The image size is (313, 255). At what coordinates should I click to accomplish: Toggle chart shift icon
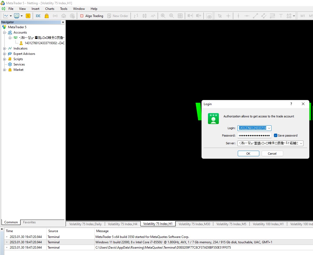point(199,16)
